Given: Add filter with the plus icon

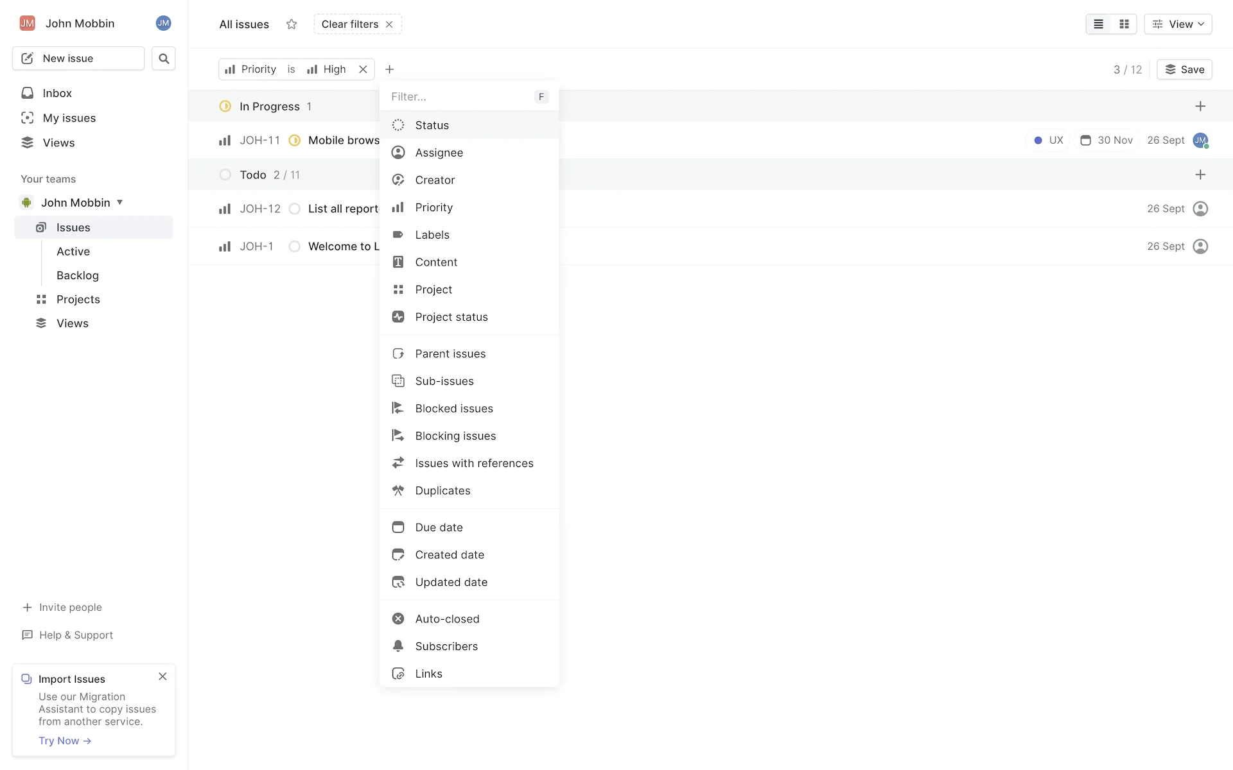Looking at the screenshot, I should point(389,69).
